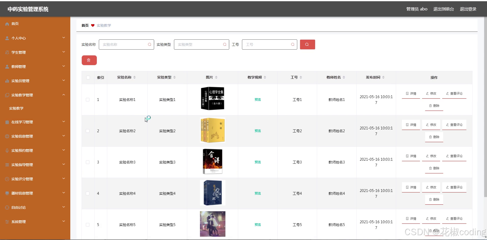Focus the 实验类型 search input
487x240 pixels.
(201, 44)
